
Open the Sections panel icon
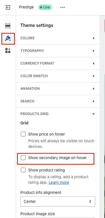(8, 26)
